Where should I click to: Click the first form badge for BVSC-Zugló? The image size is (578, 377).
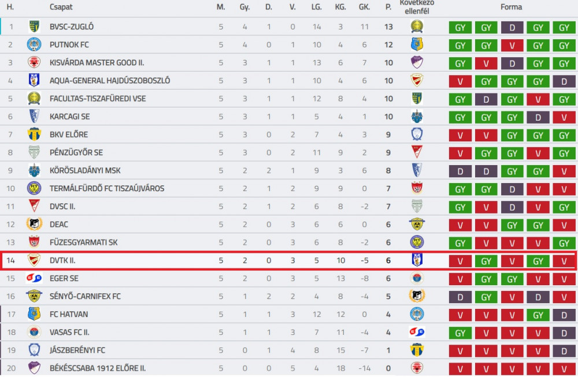460,28
